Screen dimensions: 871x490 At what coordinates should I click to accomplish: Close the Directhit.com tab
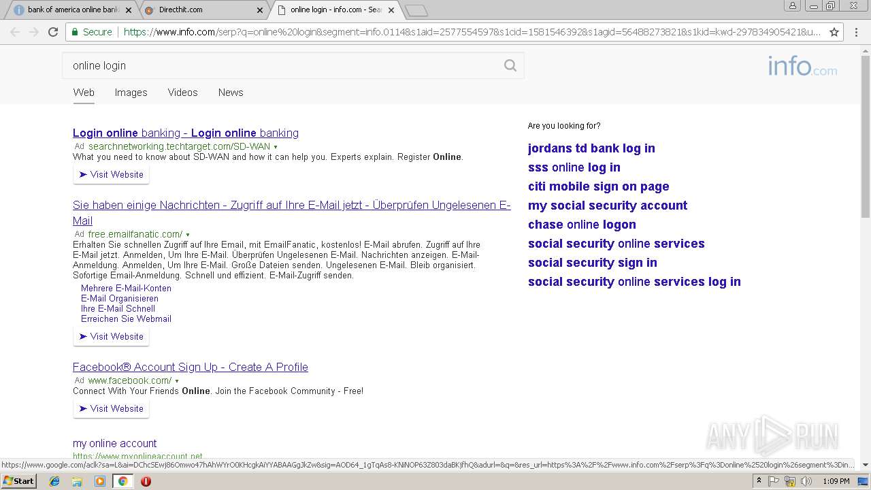pyautogui.click(x=260, y=10)
